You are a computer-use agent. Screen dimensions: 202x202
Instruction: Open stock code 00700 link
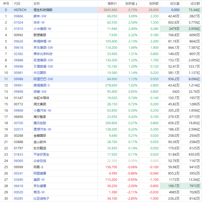pyautogui.click(x=18, y=123)
